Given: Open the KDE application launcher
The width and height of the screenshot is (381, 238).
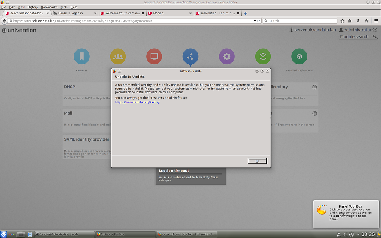Looking at the screenshot, I should (x=4, y=234).
